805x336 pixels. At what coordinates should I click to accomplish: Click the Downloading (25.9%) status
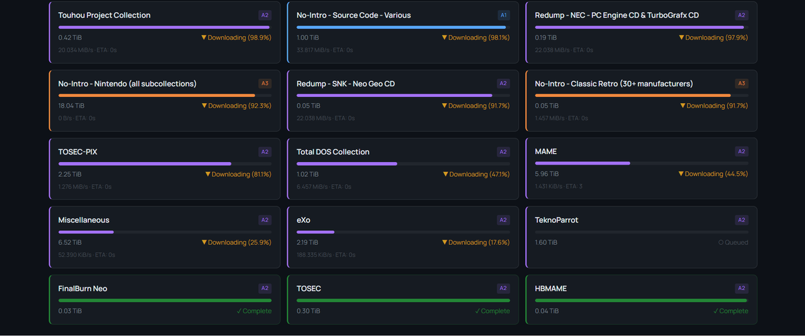coord(236,242)
